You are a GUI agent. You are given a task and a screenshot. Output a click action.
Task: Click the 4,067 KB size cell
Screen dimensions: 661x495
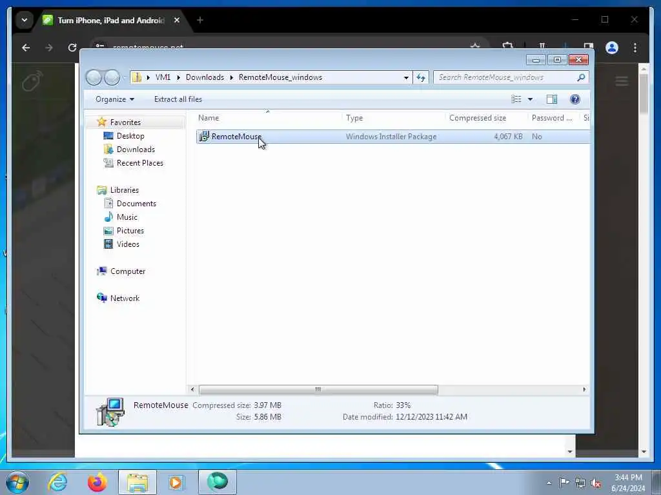tap(508, 137)
